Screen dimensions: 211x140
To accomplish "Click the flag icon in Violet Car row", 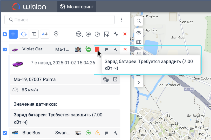I will click(106, 50).
